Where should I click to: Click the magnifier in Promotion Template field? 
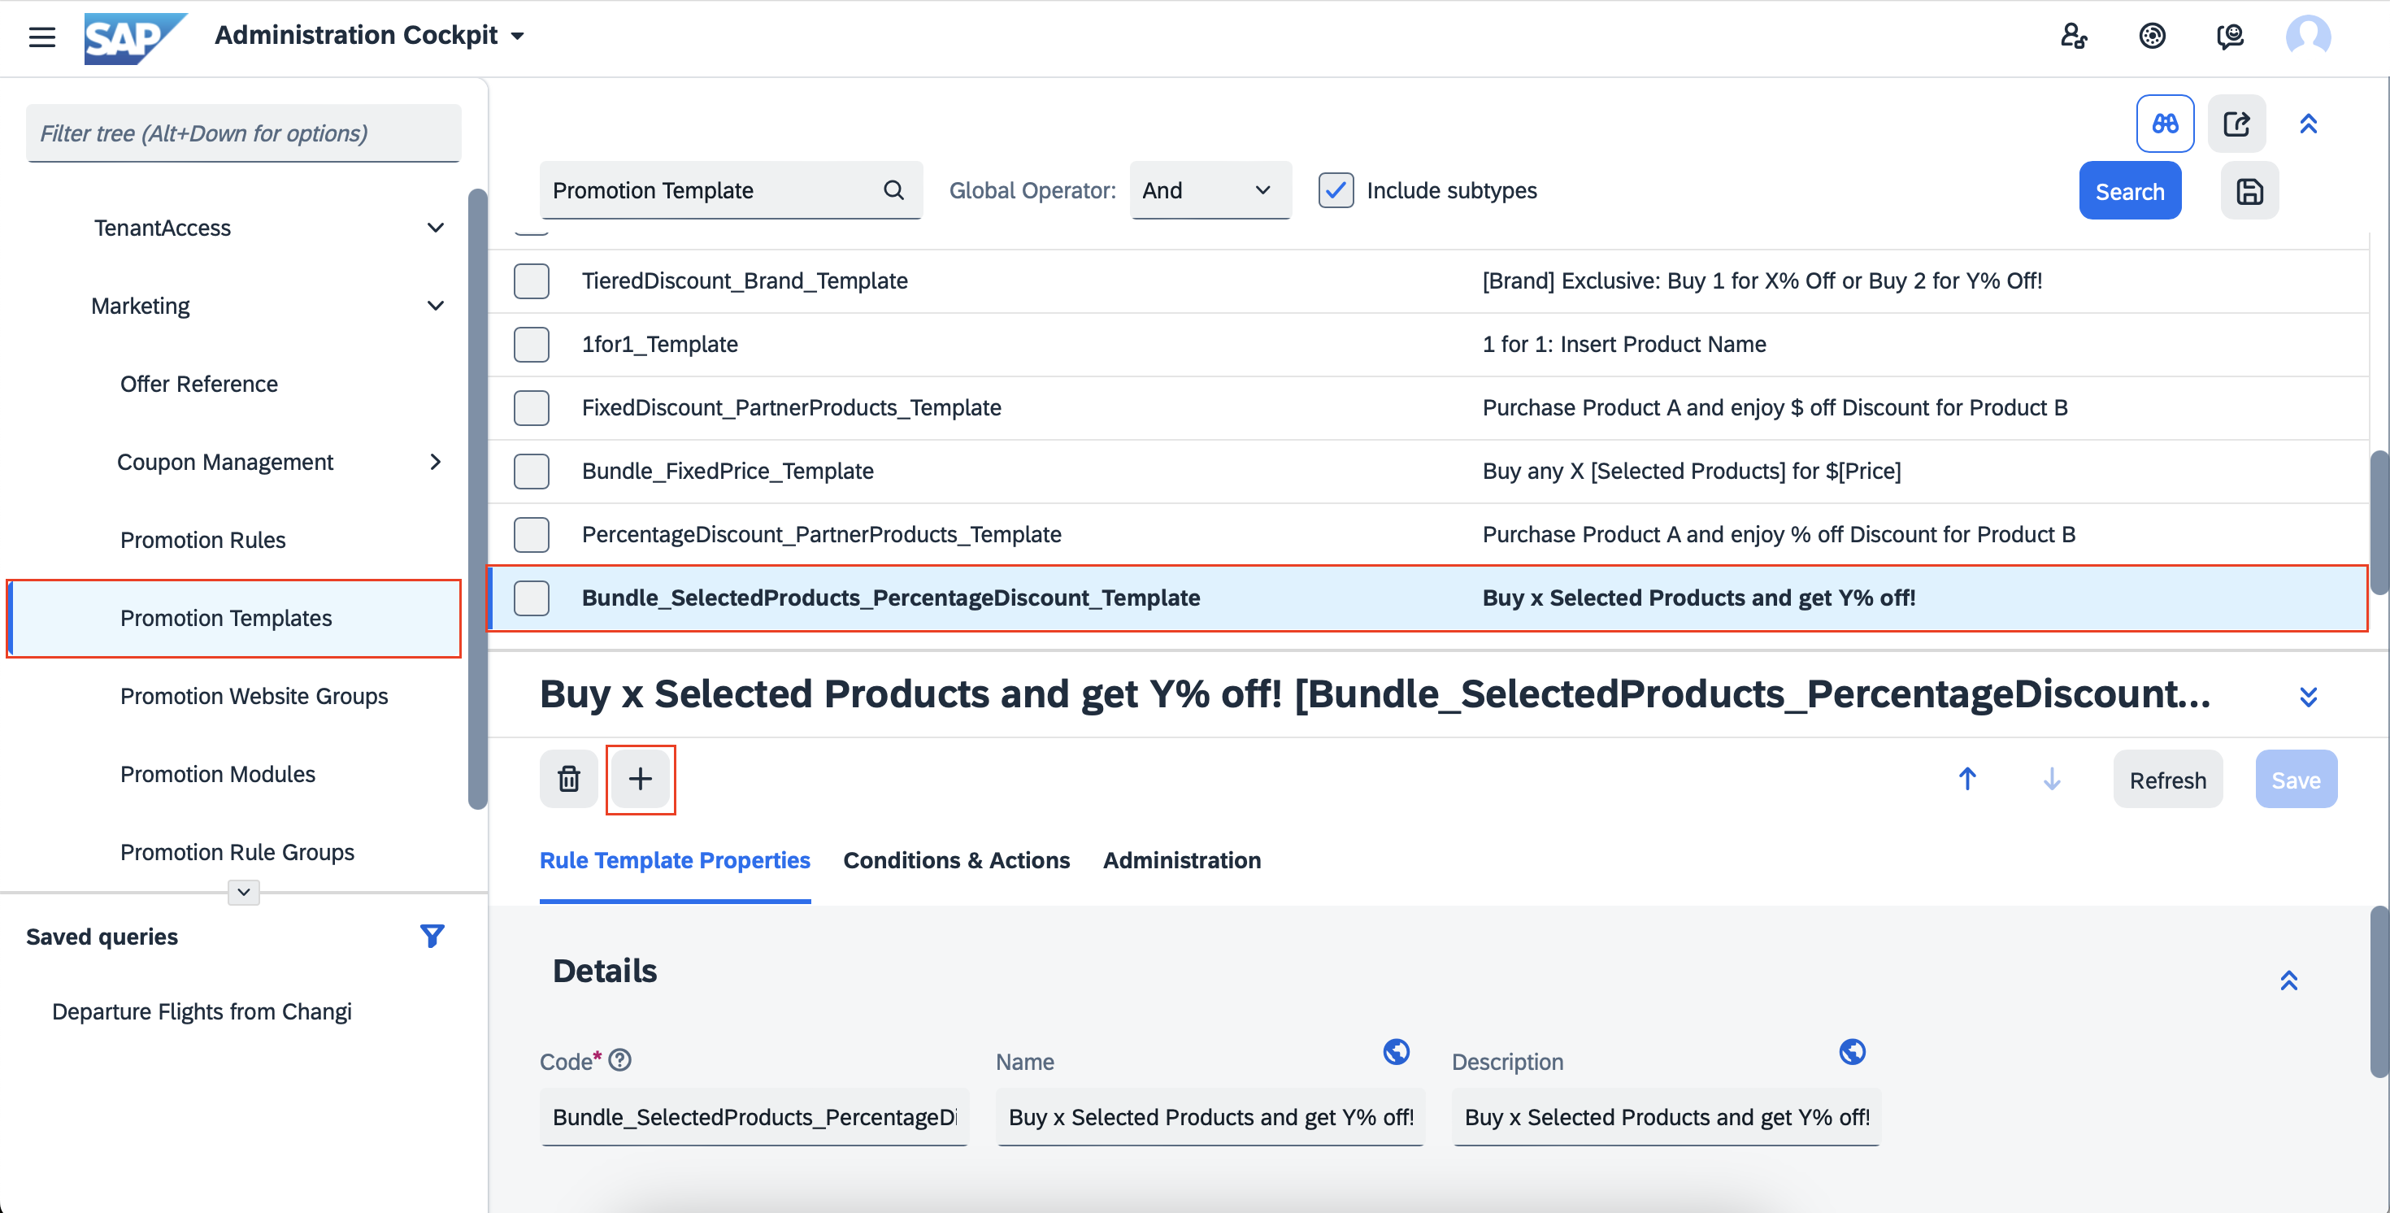click(x=893, y=190)
